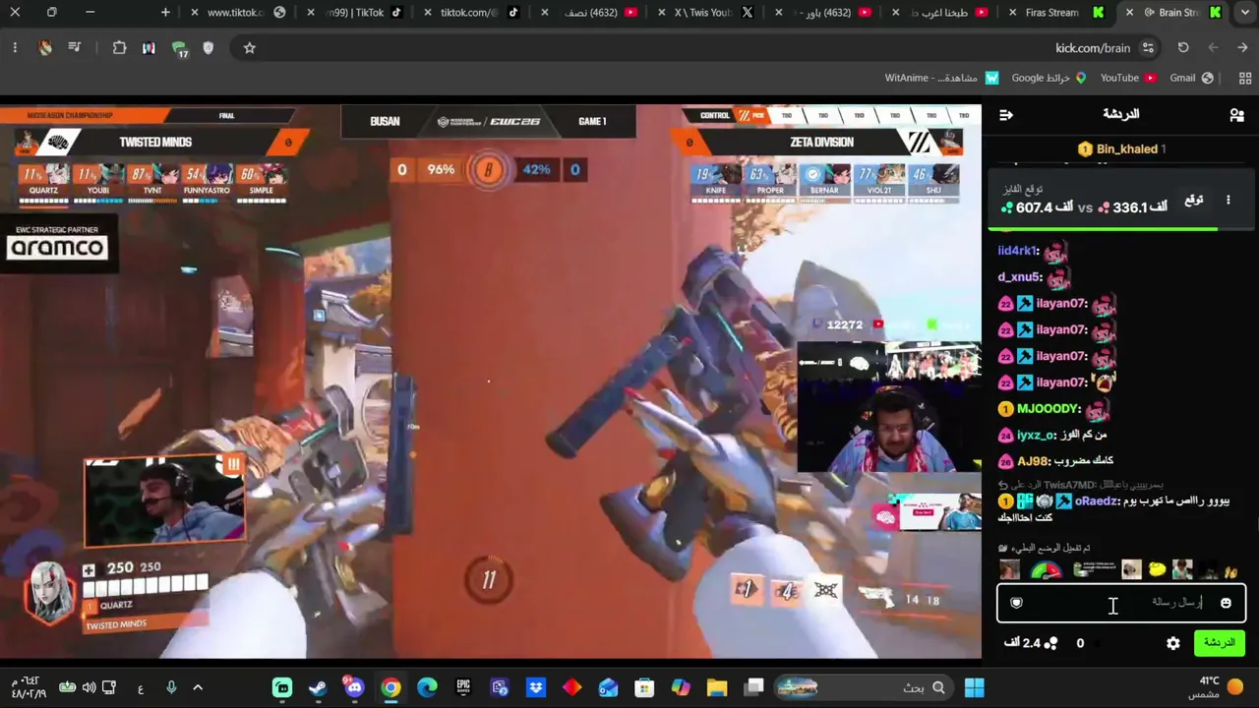Open the Gmail bookmark
This screenshot has width=1259, height=708.
tap(1191, 78)
